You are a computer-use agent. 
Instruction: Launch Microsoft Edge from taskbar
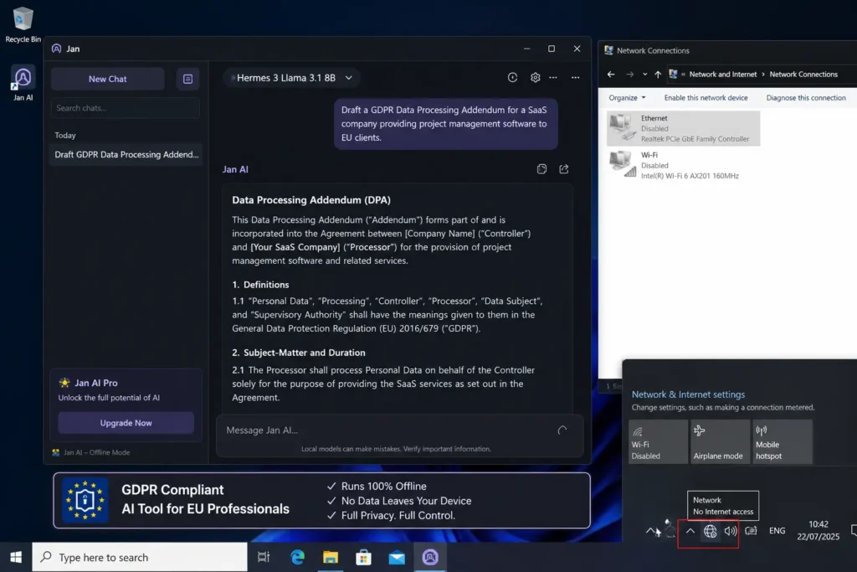297,557
